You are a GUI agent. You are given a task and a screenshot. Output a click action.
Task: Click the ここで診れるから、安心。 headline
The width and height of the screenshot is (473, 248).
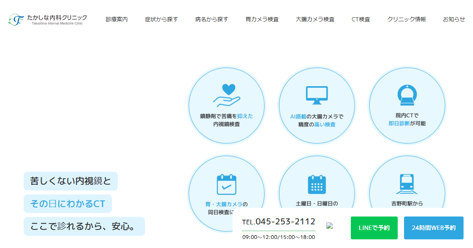point(84,226)
